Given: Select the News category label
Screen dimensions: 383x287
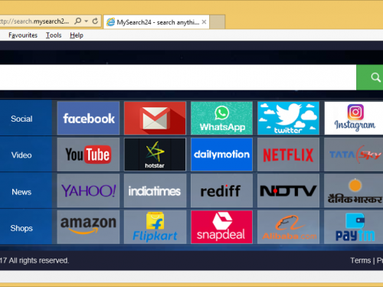Looking at the screenshot, I should pos(21,192).
